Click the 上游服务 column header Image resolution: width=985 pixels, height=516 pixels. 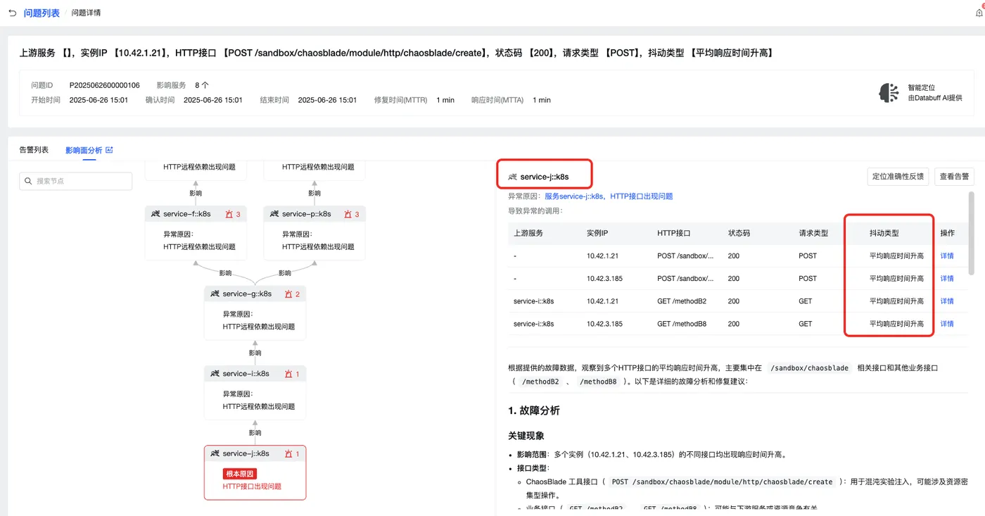[528, 233]
